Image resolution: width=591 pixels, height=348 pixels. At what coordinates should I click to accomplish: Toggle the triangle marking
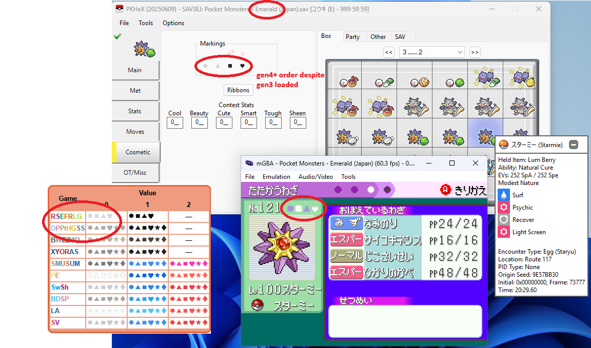pos(218,66)
